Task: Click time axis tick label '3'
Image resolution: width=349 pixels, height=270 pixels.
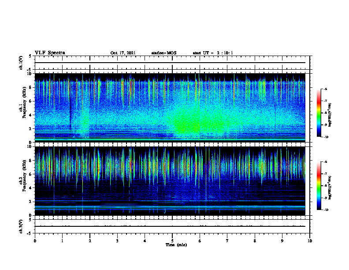Action: 117,241
